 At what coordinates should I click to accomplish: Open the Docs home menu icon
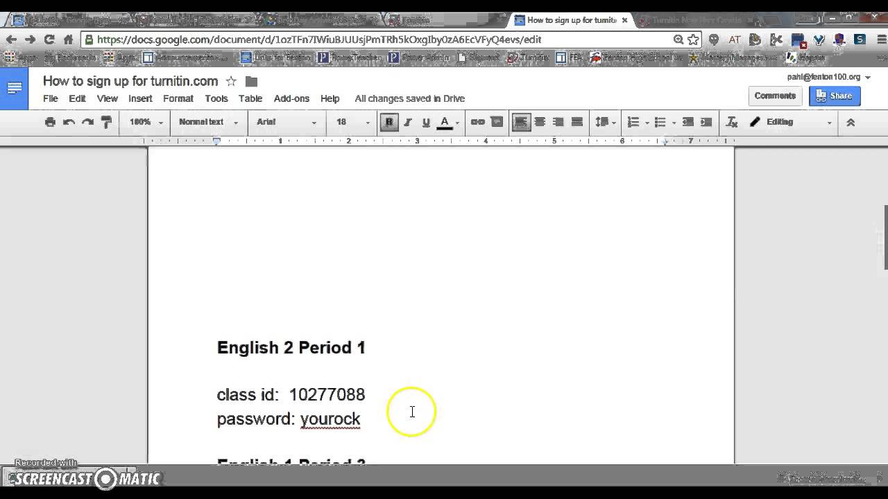click(x=14, y=88)
